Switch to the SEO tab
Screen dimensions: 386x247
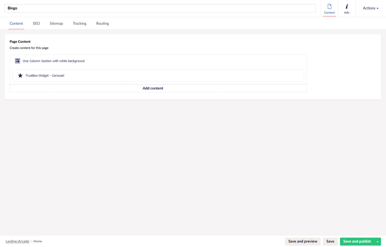(x=36, y=23)
